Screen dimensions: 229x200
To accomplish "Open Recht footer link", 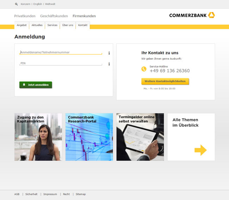I will [66, 194].
